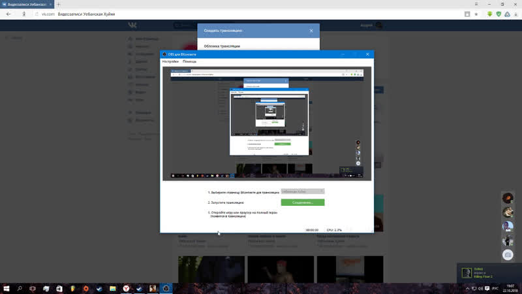
Task: Open the OBS icon on taskbar
Action: (166, 289)
